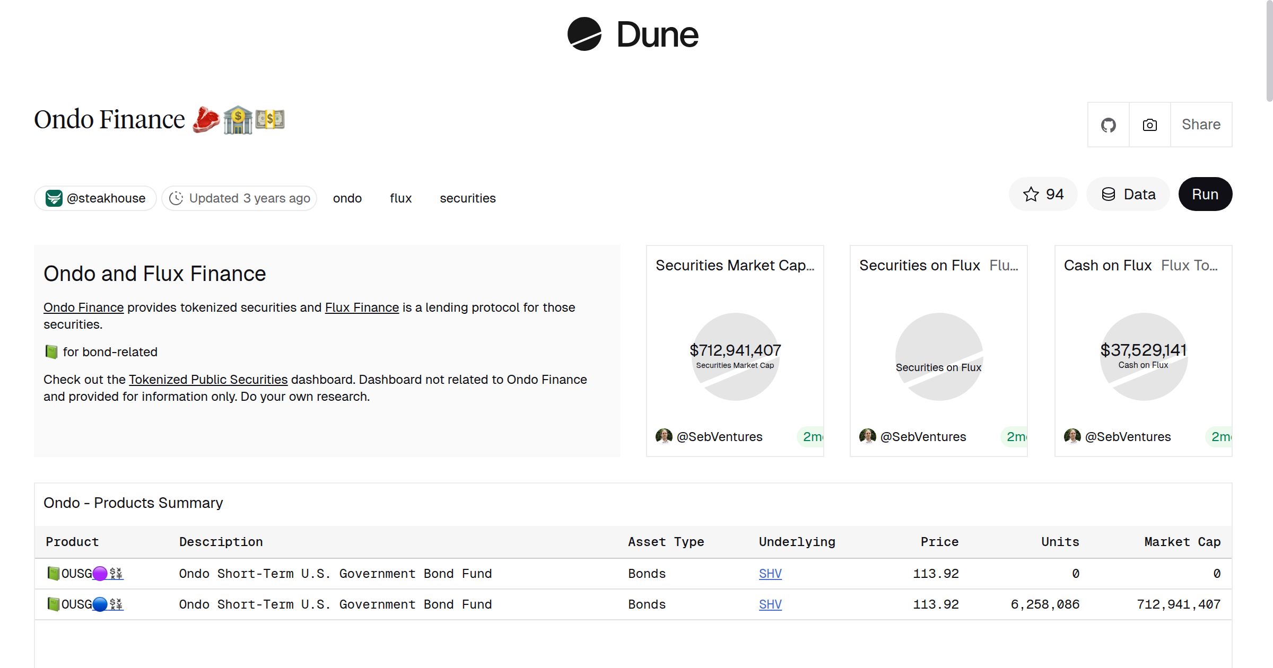Open the GitHub icon near Share
This screenshot has width=1273, height=668.
pos(1108,125)
